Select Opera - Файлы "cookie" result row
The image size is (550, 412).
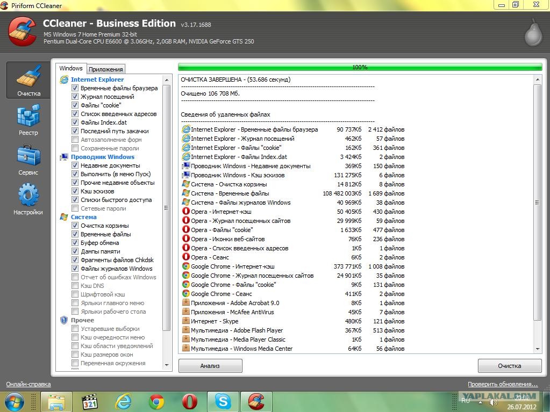(x=293, y=230)
